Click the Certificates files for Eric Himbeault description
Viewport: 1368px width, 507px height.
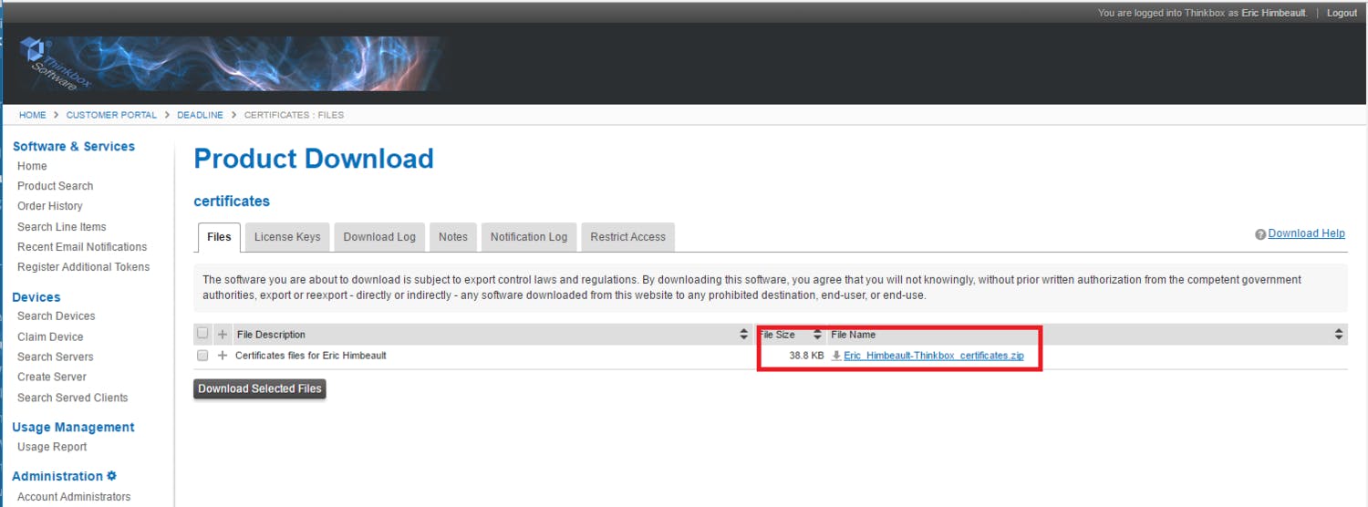(311, 356)
